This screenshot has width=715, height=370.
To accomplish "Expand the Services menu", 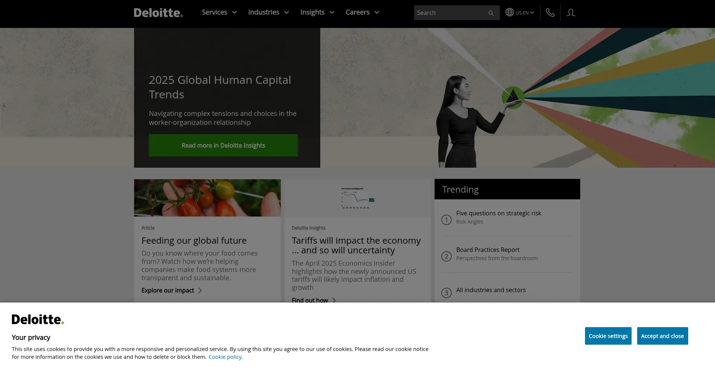I will [x=219, y=12].
